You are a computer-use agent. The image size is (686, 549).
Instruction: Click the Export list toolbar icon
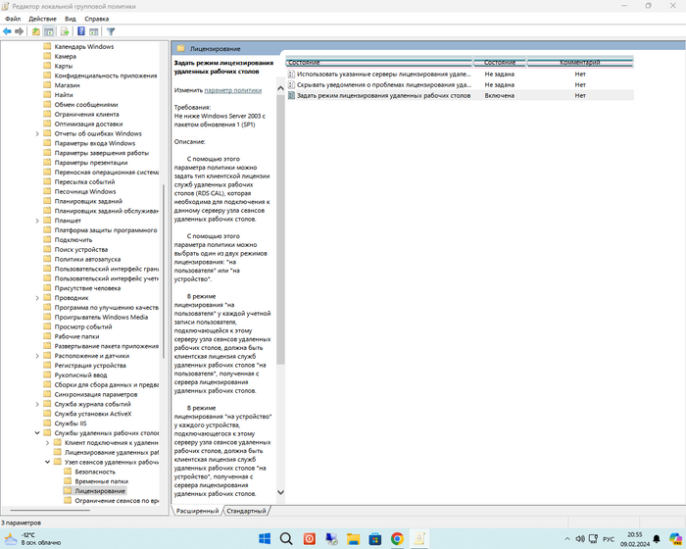[x=65, y=31]
